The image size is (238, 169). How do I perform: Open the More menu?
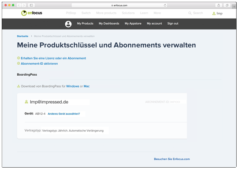(x=157, y=13)
